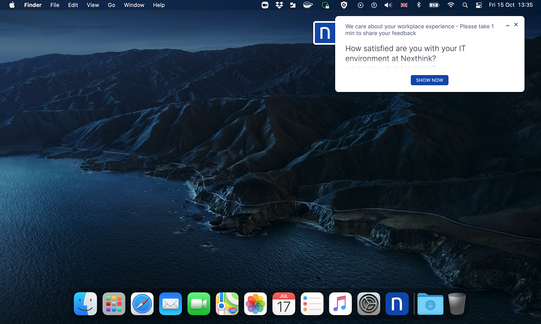Screen dimensions: 541x324
Task: Open Music from the Dock
Action: pos(340,304)
